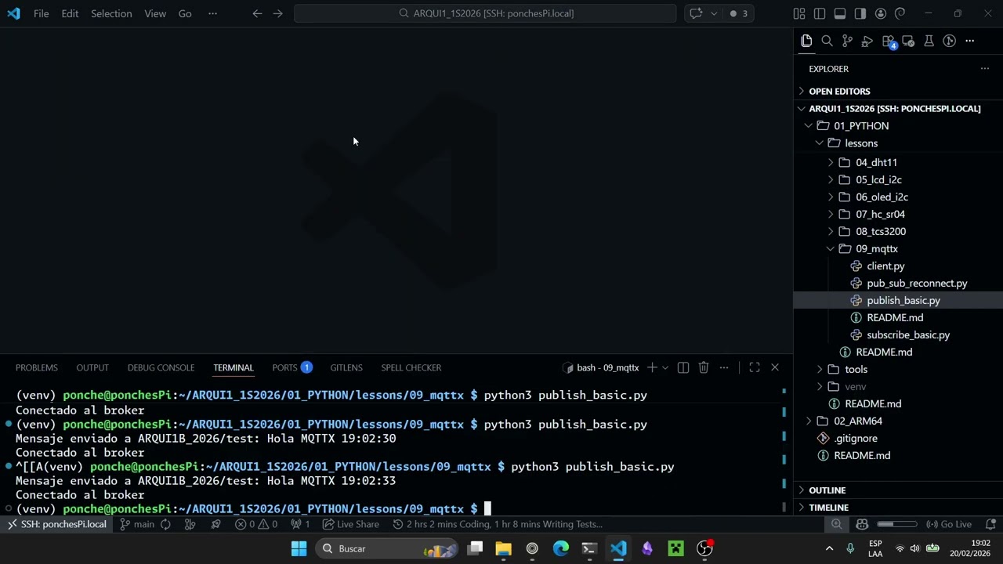Open the Testing beaker icon
The width and height of the screenshot is (1003, 564).
click(929, 41)
